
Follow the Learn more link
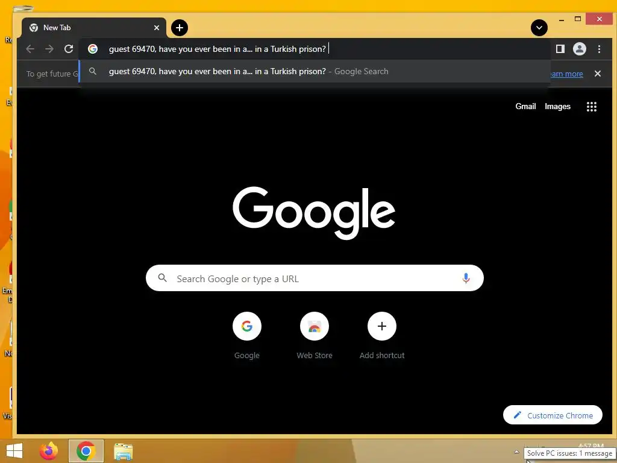pyautogui.click(x=566, y=74)
